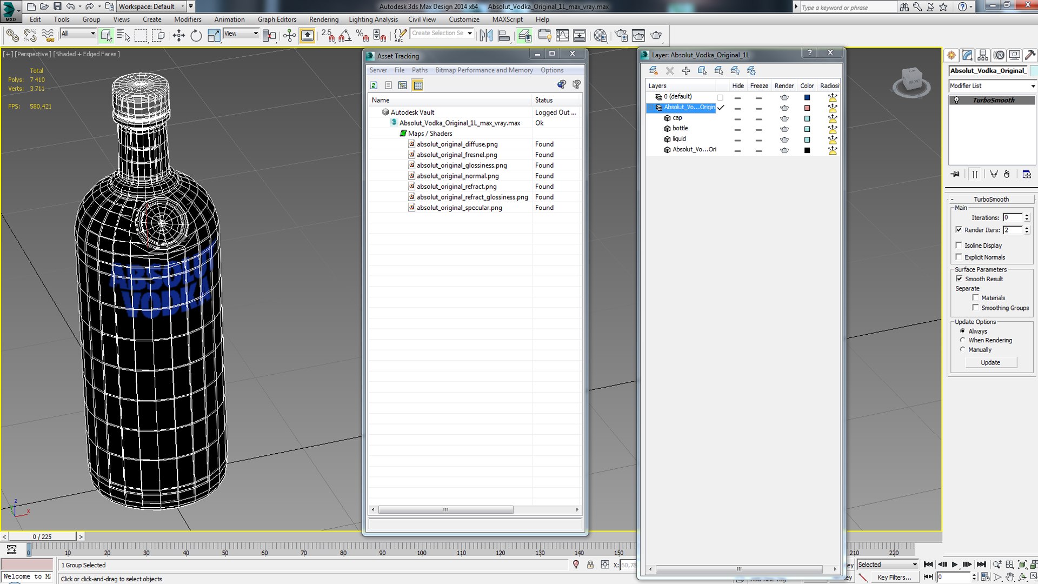Viewport: 1038px width, 584px height.
Task: Select the Manually update option
Action: [x=962, y=350]
